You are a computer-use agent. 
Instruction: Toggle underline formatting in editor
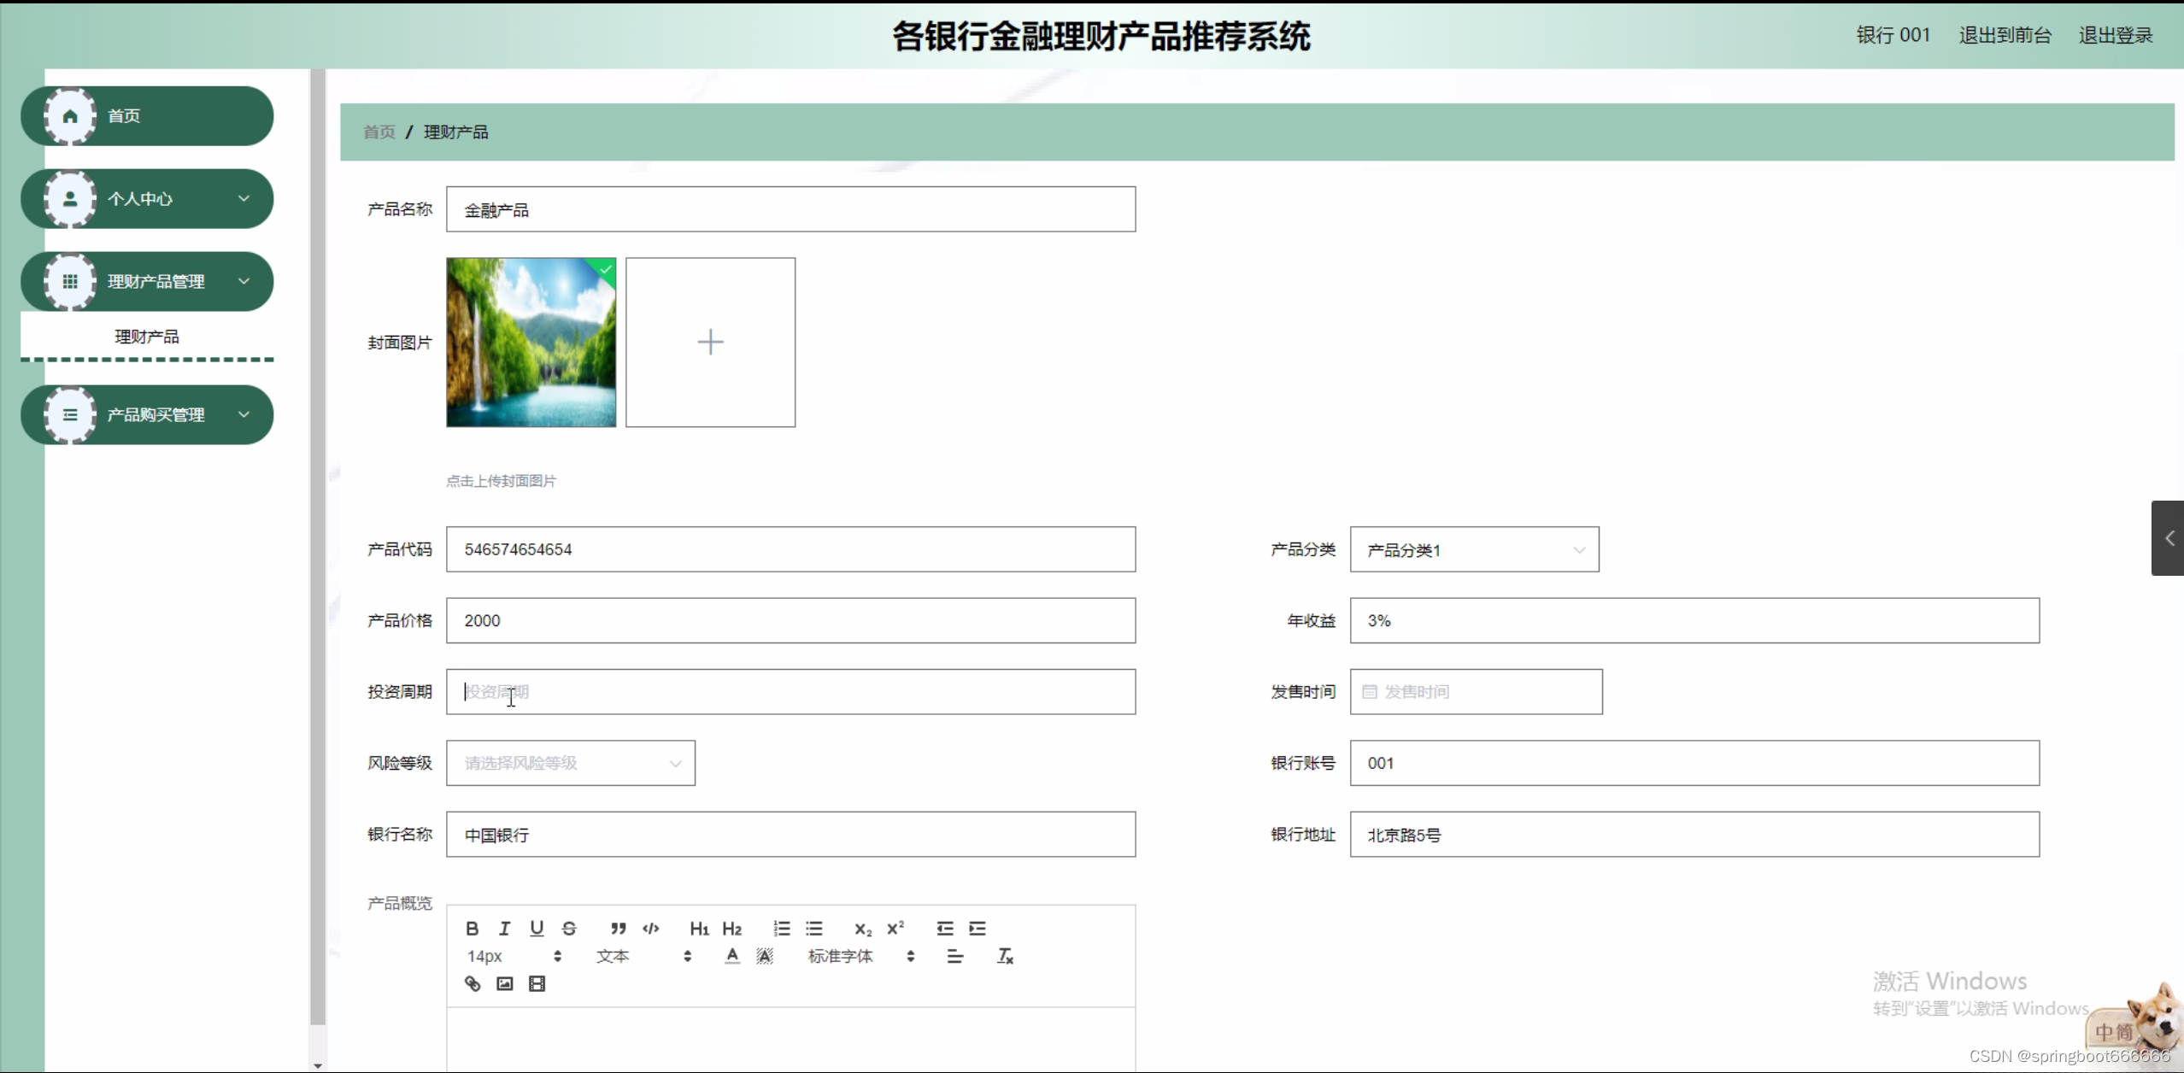(537, 929)
